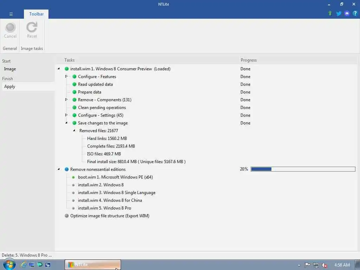Viewport: 360px width, 270px height.
Task: Expand Configure - Features task
Action: (66, 76)
